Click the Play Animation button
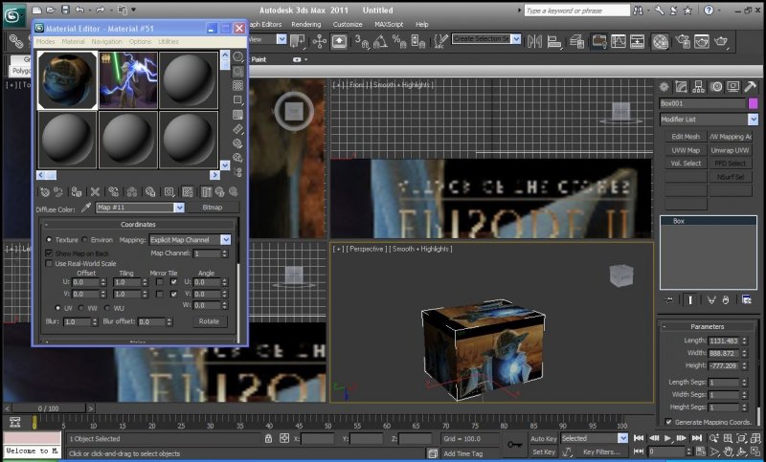The width and height of the screenshot is (766, 462). tap(667, 438)
